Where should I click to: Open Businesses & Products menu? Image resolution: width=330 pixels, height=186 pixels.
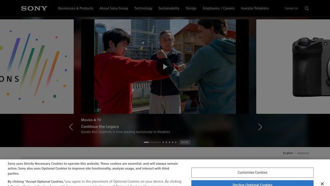pos(76,8)
